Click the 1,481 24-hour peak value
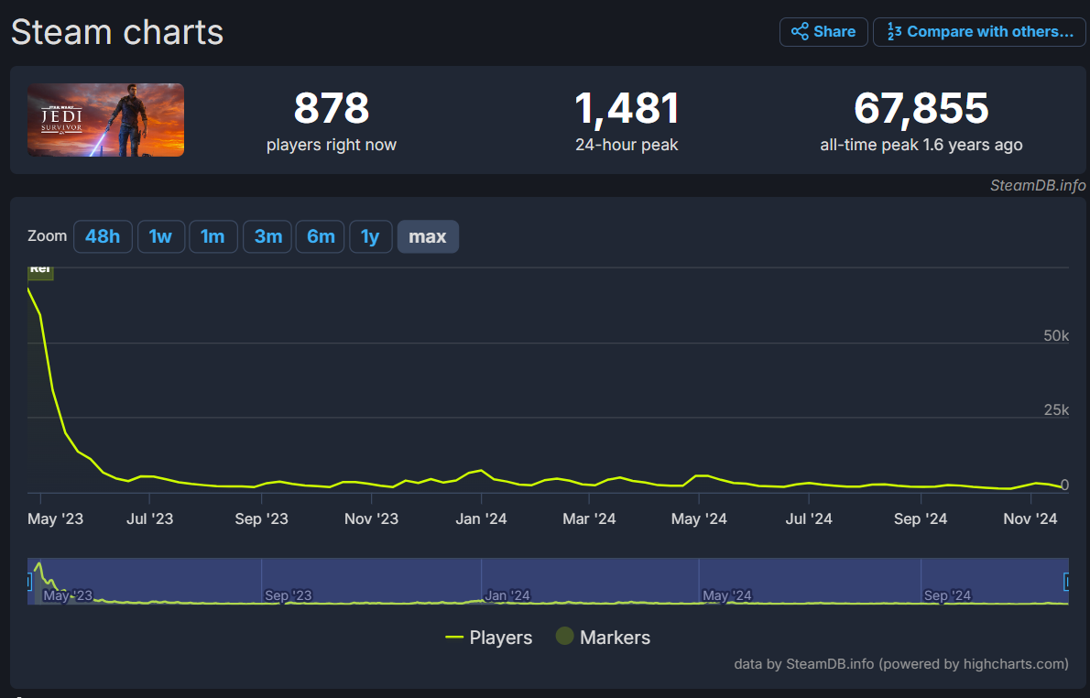 pos(627,108)
